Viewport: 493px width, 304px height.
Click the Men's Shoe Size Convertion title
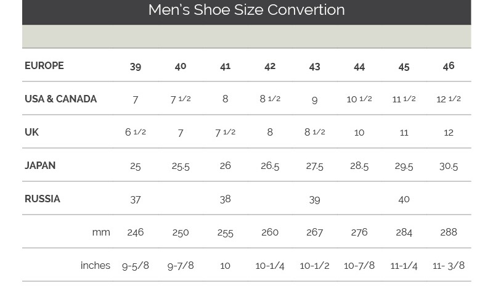[x=246, y=10]
